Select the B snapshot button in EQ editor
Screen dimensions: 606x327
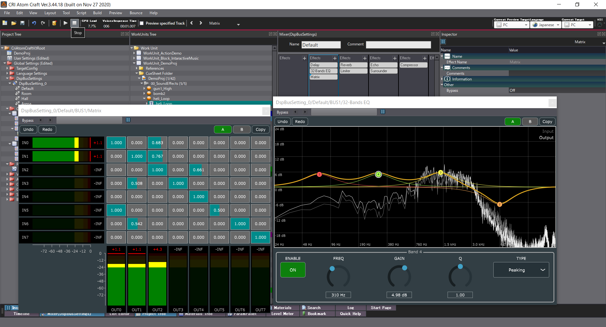(x=530, y=121)
